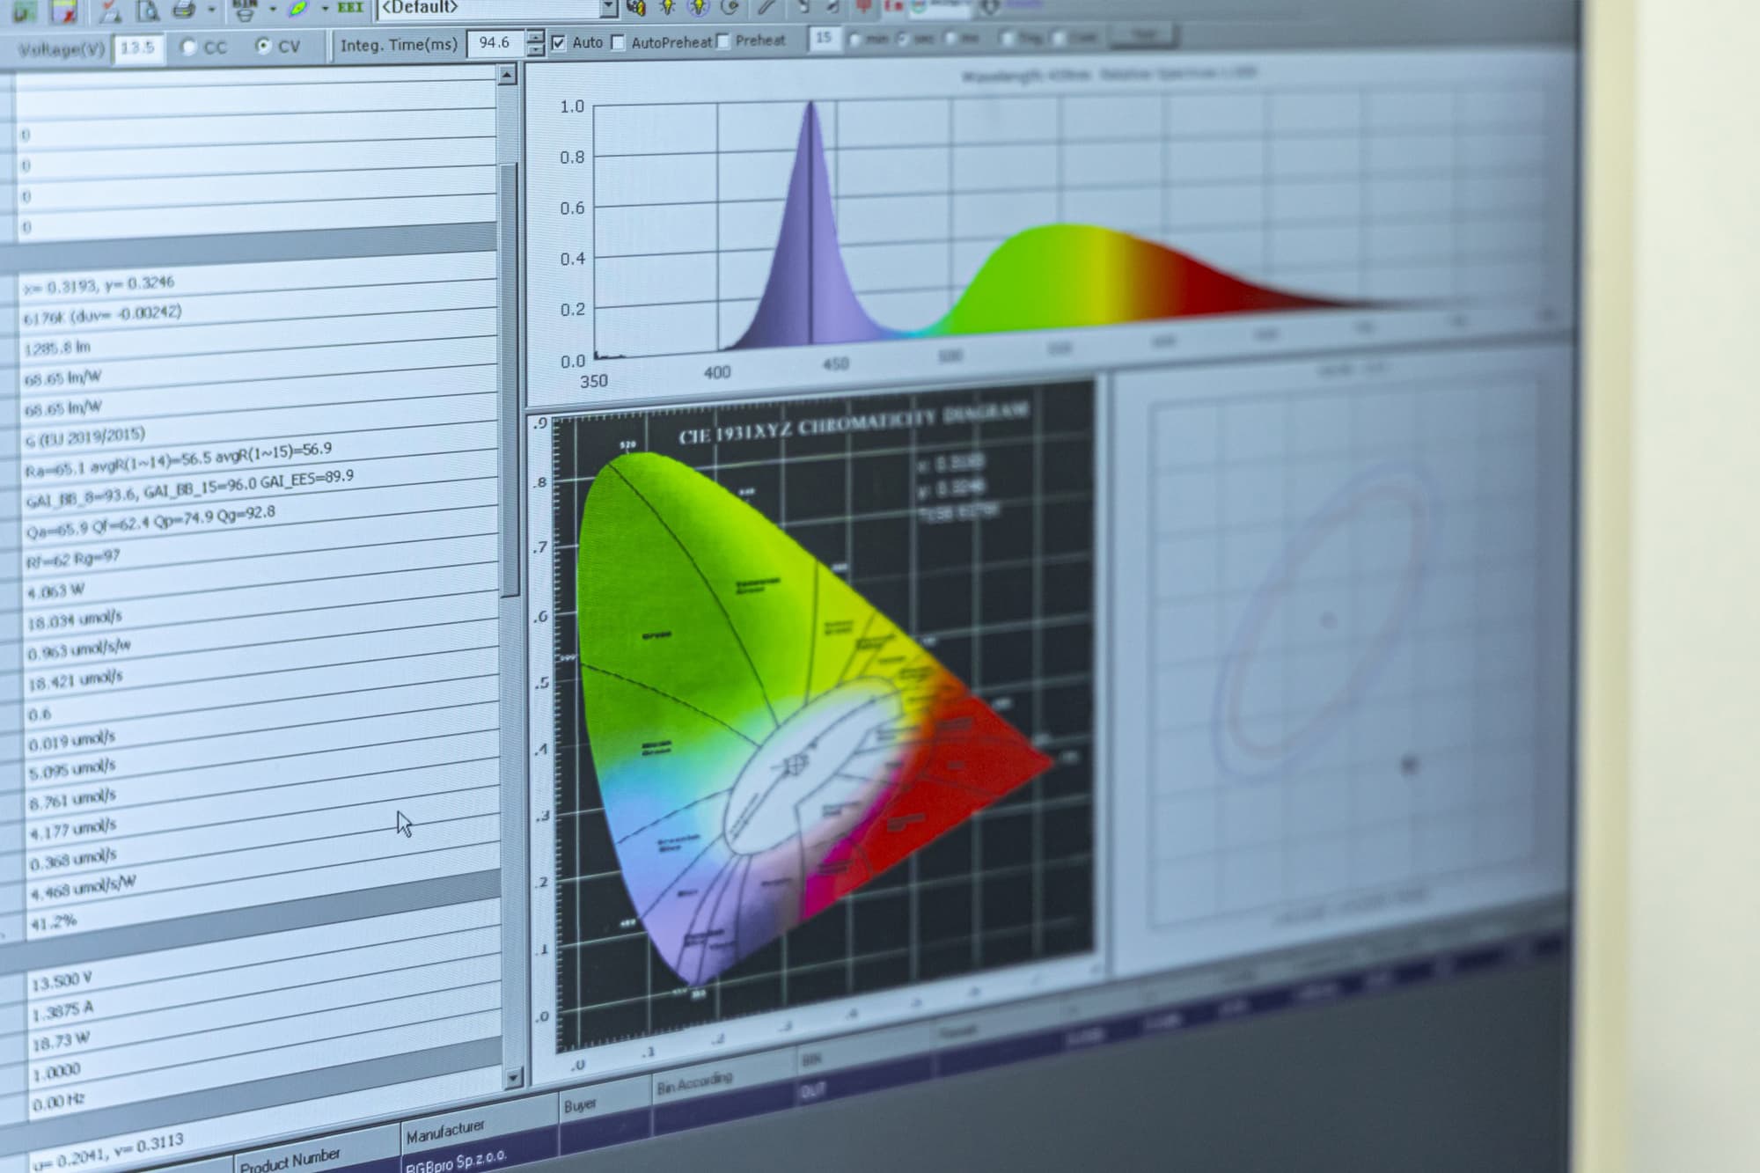Click the Integ. Time(ms) value field
Screen dimensions: 1760x1173
(496, 43)
